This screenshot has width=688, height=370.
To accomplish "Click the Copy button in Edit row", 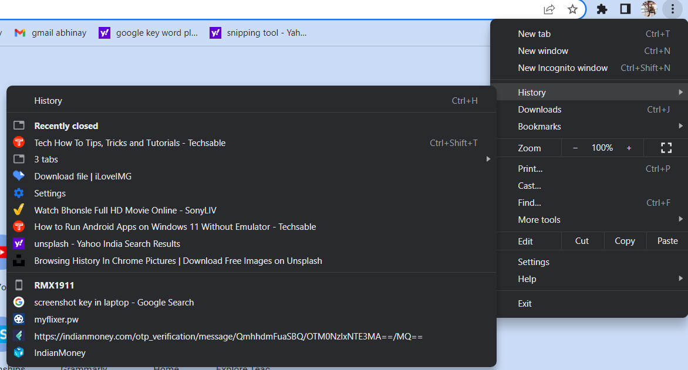I will pyautogui.click(x=625, y=240).
